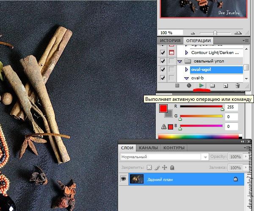Toggle the checkmark beside the oval-ugol action
Screen dimensions: 254x211
163,69
